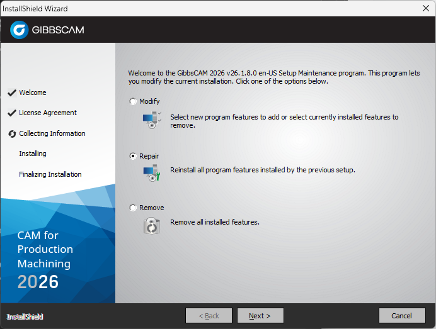This screenshot has width=436, height=329.
Task: Select the Modify radio button
Action: (x=133, y=101)
